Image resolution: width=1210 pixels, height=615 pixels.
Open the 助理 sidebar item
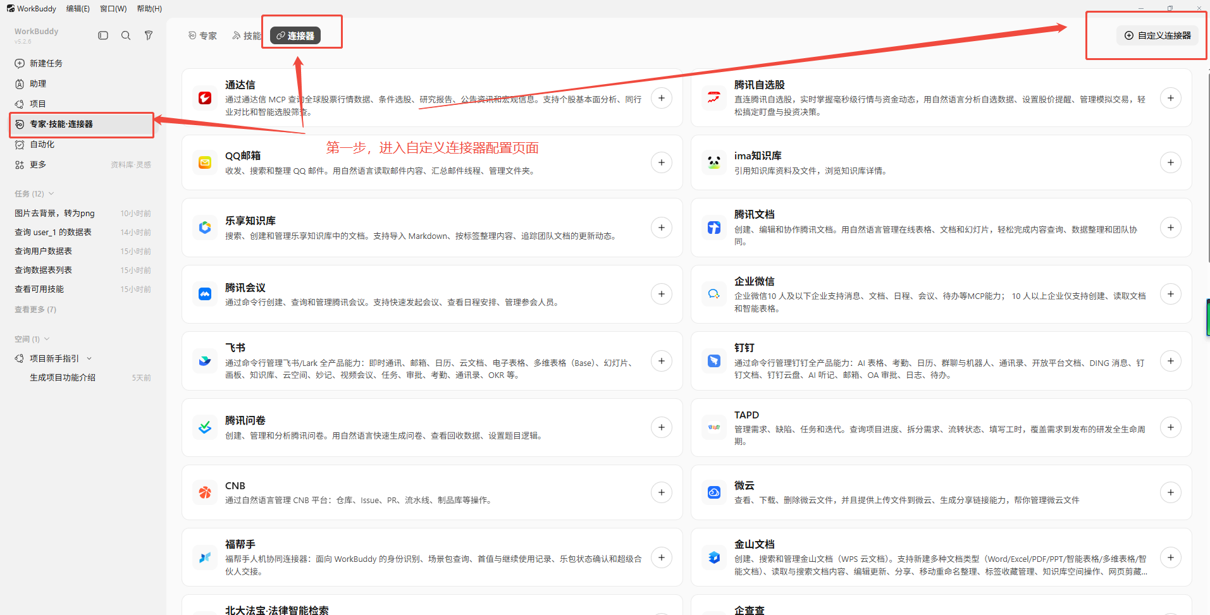[x=82, y=83]
